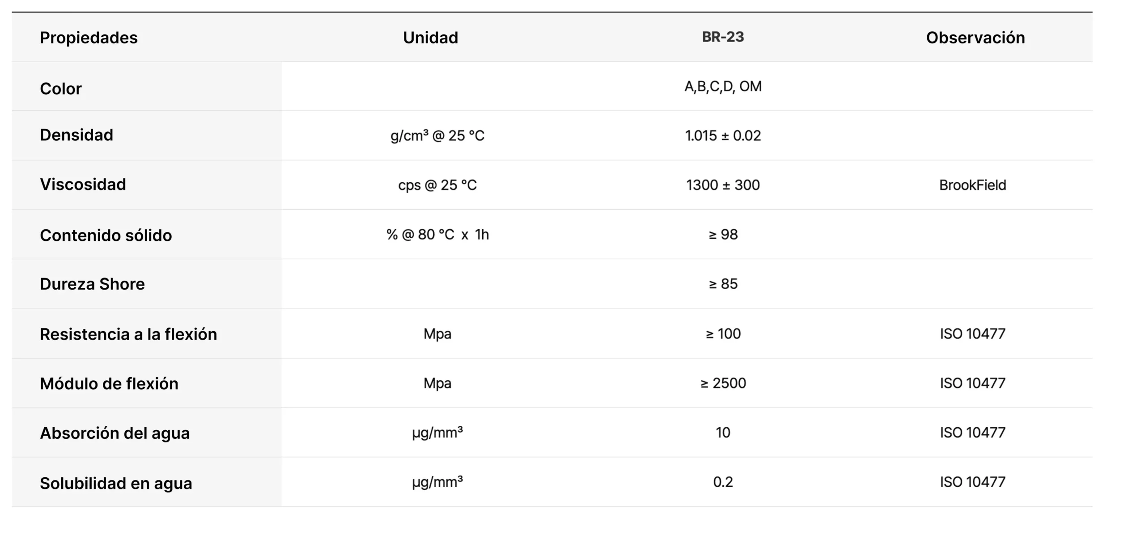Select the BR-23 column header
The height and width of the screenshot is (547, 1145).
point(723,37)
